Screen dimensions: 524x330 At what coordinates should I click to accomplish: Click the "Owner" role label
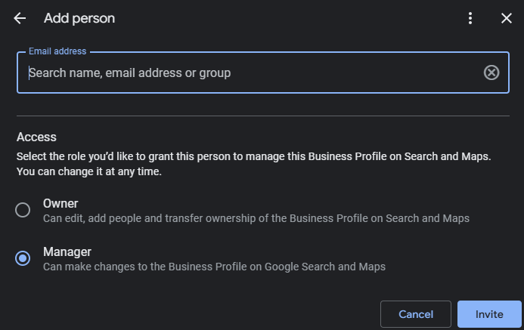tap(60, 203)
